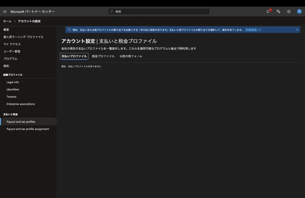Click the info icon in banner
Screen dimensions: 305x198
tap(69, 30)
